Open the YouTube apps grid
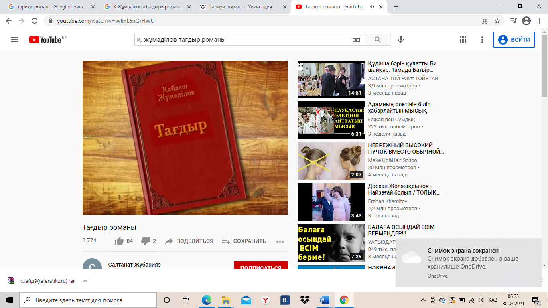Viewport: 548px width, 308px height. click(463, 40)
